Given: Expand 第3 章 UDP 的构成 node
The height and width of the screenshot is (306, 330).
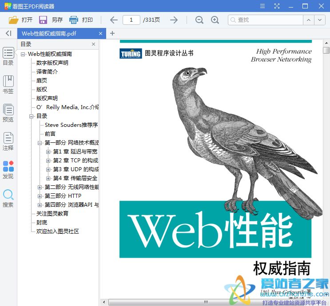Looking at the screenshot, I should (x=48, y=169).
